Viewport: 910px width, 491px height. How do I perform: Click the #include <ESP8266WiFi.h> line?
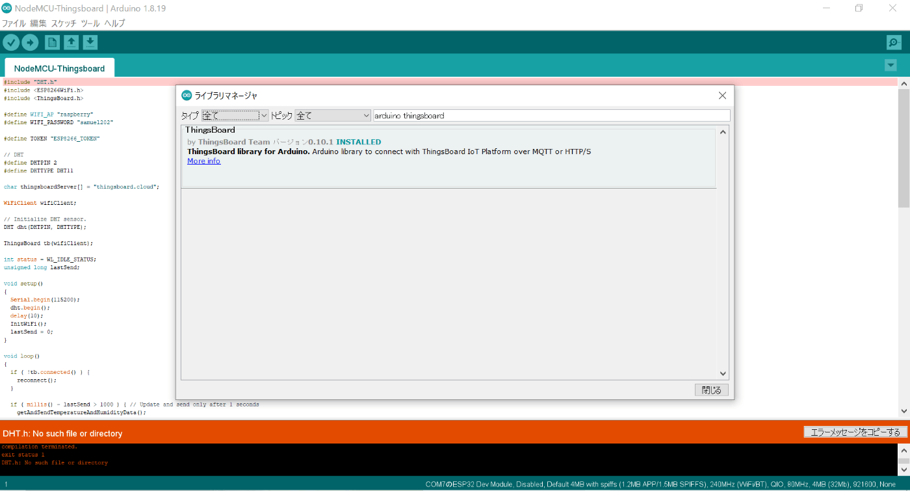point(44,90)
